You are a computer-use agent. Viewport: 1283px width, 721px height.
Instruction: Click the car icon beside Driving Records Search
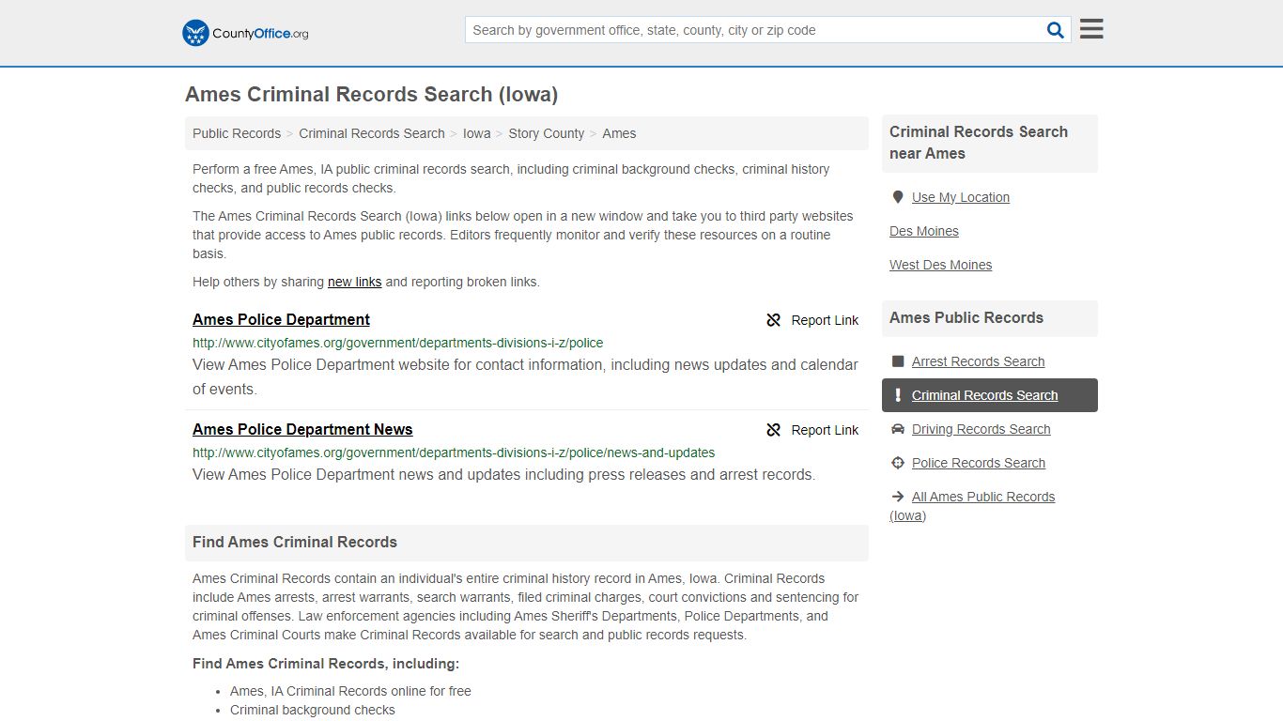pos(898,429)
